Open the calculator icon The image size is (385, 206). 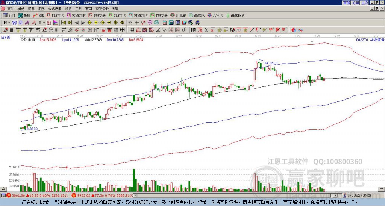click(171, 23)
